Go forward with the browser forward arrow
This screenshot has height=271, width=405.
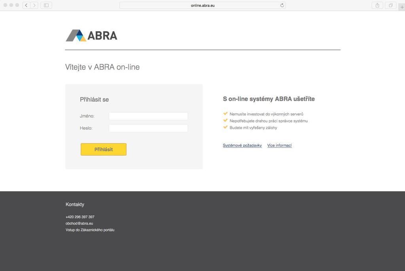34,5
